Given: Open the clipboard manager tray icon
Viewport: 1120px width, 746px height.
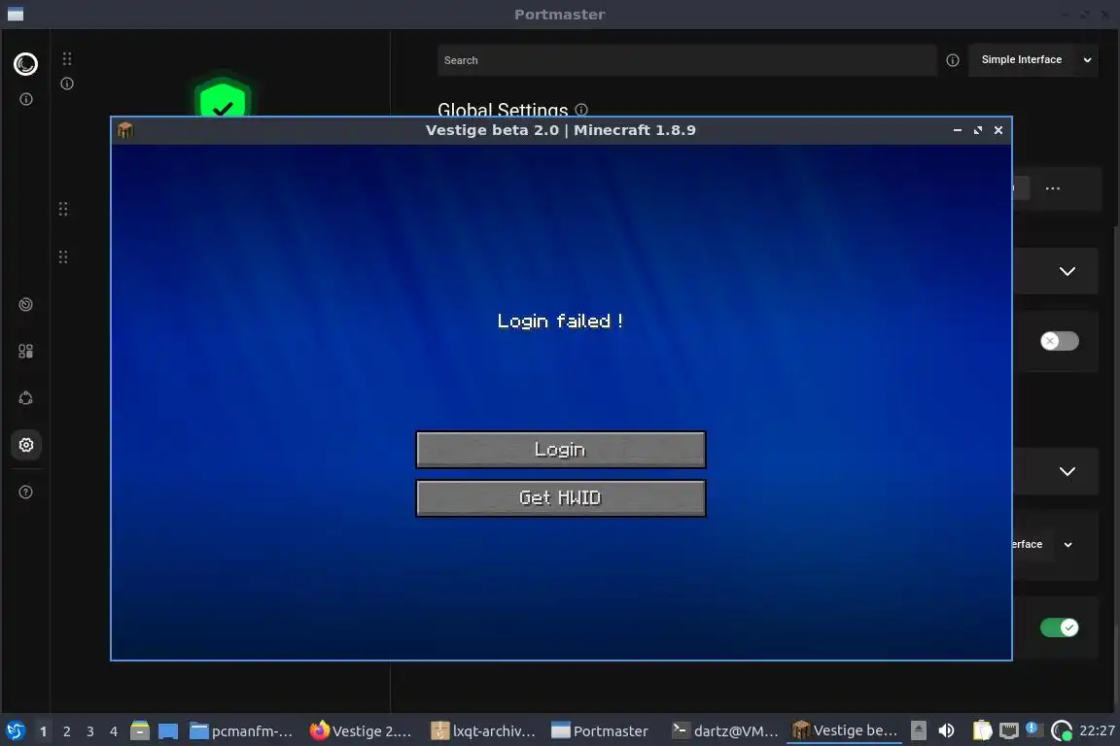Looking at the screenshot, I should 982,730.
